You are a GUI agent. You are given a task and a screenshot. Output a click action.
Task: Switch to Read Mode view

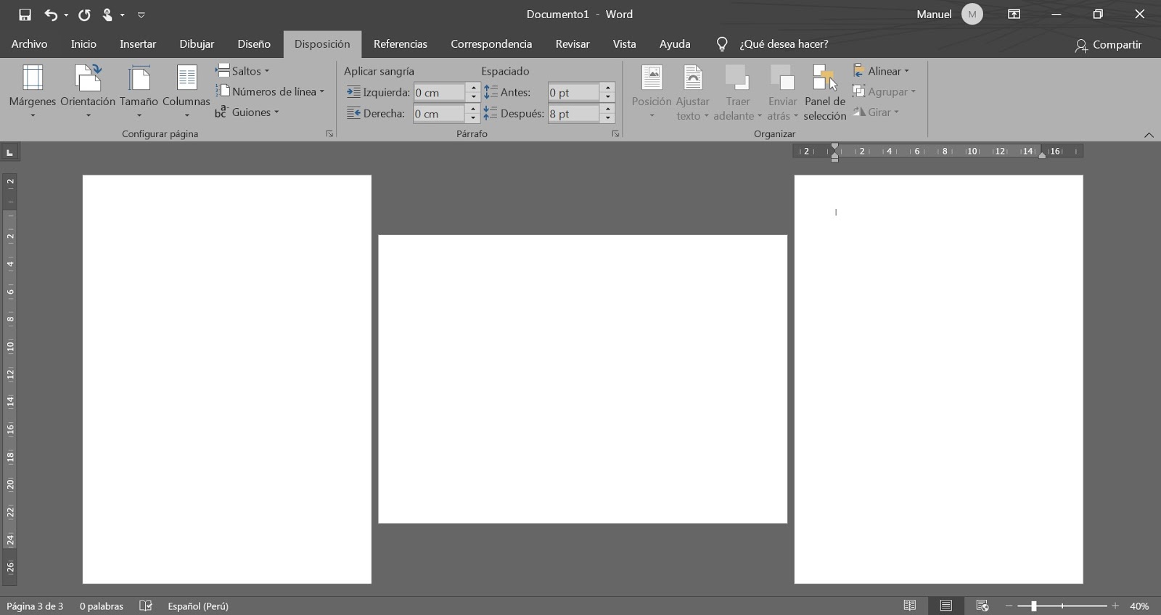[x=909, y=606]
